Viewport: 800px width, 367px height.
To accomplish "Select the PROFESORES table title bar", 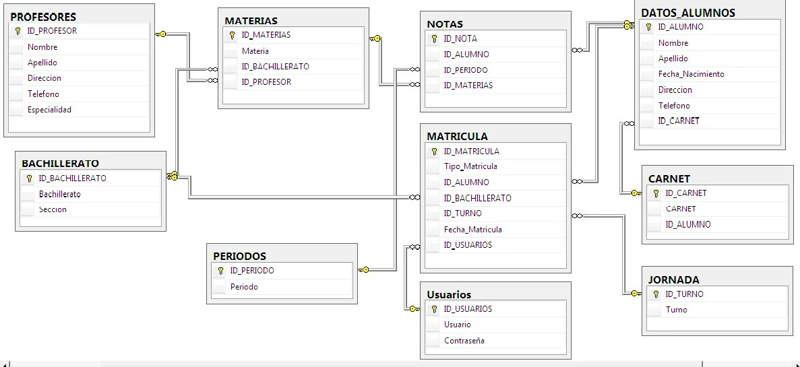I will coord(79,17).
